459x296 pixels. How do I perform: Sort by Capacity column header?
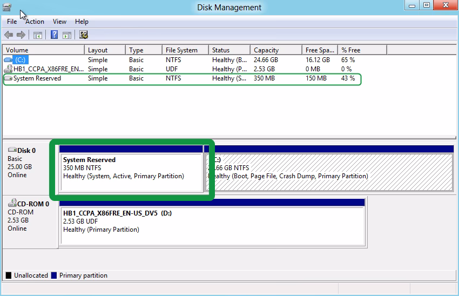[x=276, y=50]
